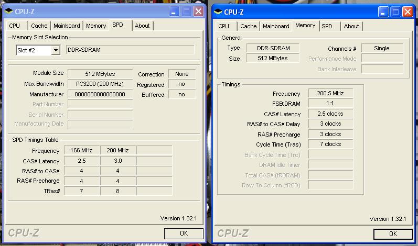Click Version 1.32.1 text in right window
The width and height of the screenshot is (418, 246).
click(388, 219)
